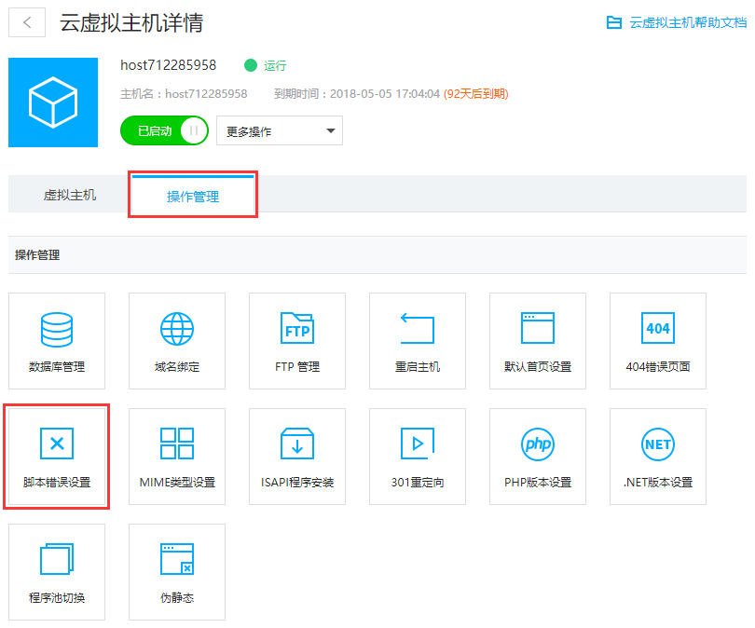Click the 92天后到期 expiry notice
This screenshot has width=755, height=628.
tap(475, 93)
